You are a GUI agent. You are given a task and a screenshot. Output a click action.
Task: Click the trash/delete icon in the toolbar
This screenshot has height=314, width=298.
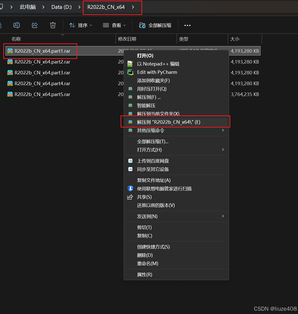pos(53,25)
